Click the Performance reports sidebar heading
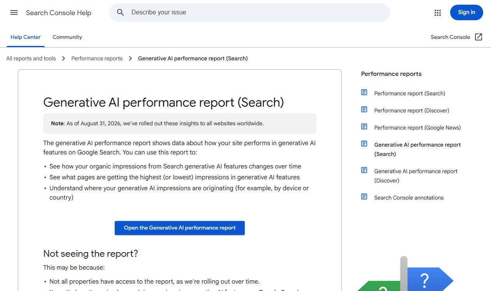The height and width of the screenshot is (291, 491). tap(391, 74)
